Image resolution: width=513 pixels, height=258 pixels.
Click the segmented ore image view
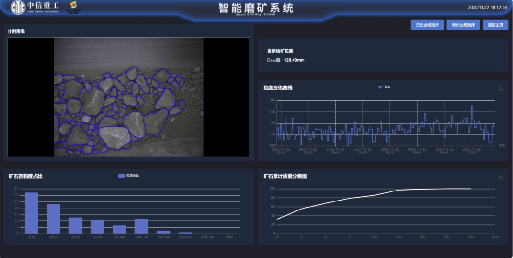129,97
